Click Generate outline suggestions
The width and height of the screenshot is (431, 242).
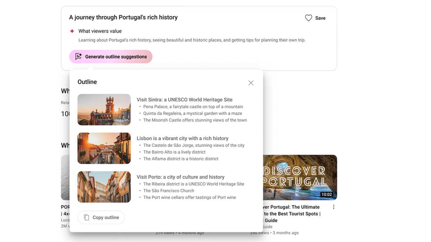coord(111,57)
